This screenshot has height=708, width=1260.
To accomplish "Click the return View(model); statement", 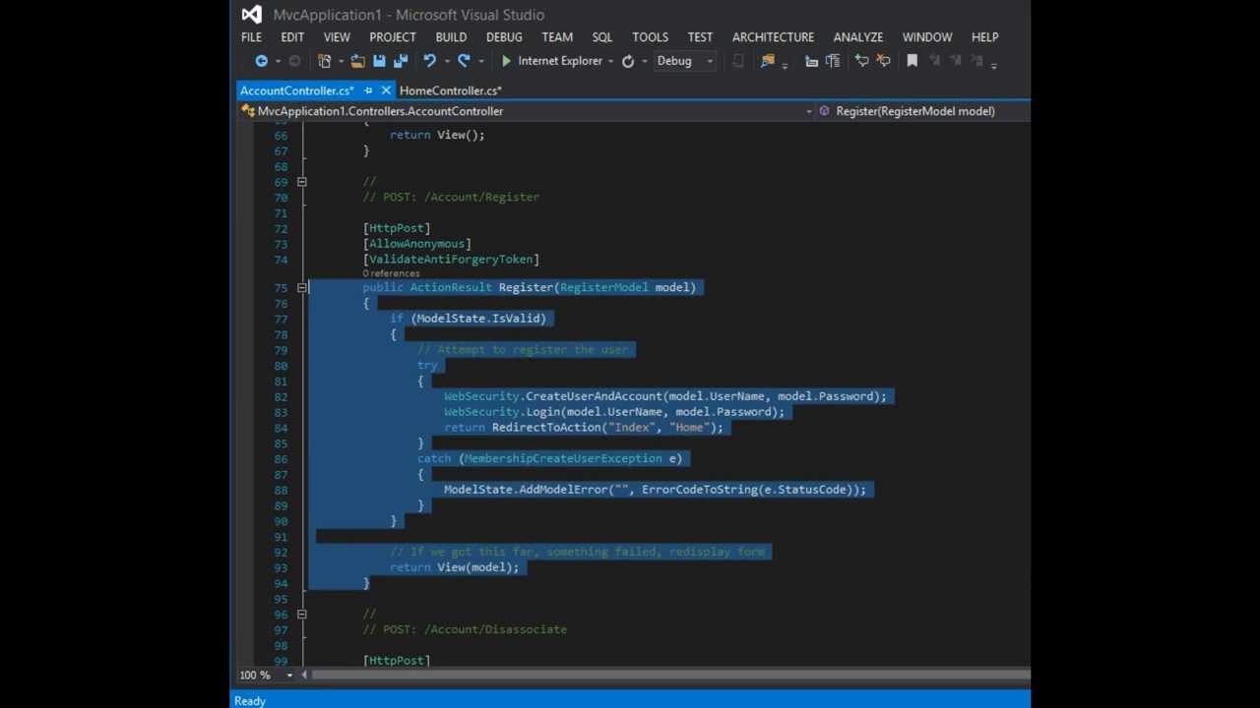I will point(454,567).
